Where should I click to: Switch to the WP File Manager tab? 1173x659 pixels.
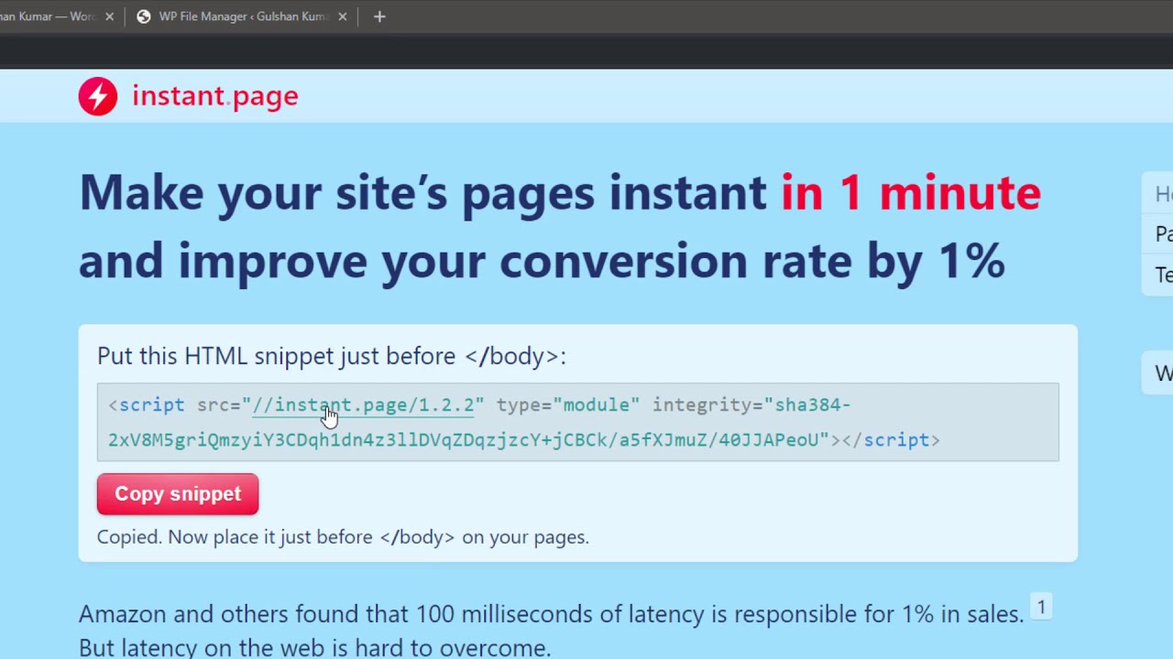(241, 16)
